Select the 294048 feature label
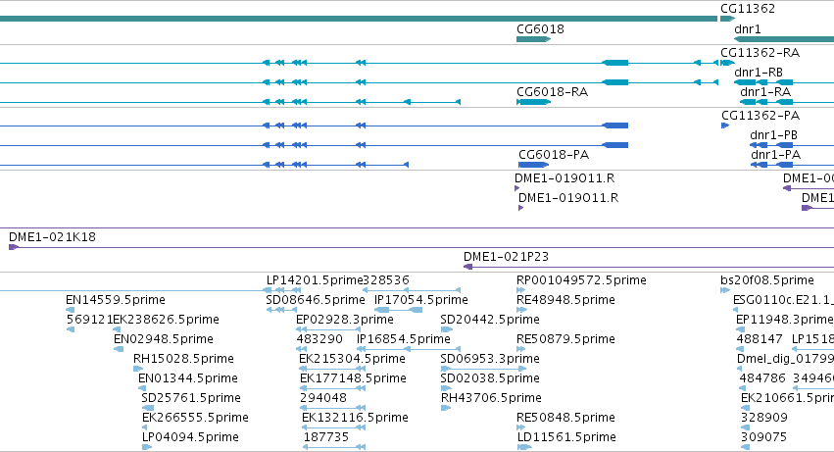 point(323,398)
